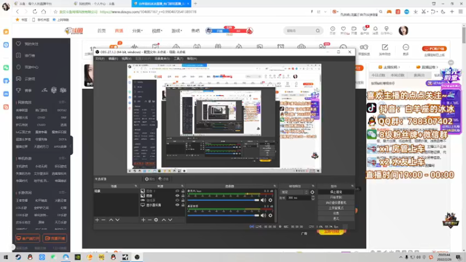Increase the transition 时长 value

pyautogui.click(x=313, y=197)
